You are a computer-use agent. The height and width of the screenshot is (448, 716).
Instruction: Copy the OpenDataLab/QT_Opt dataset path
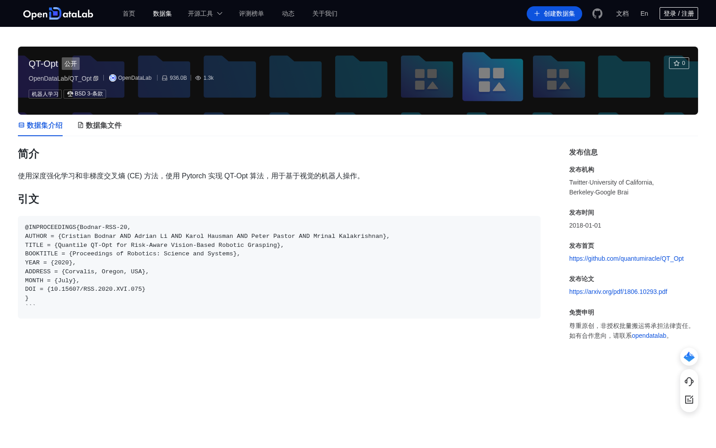[96, 78]
